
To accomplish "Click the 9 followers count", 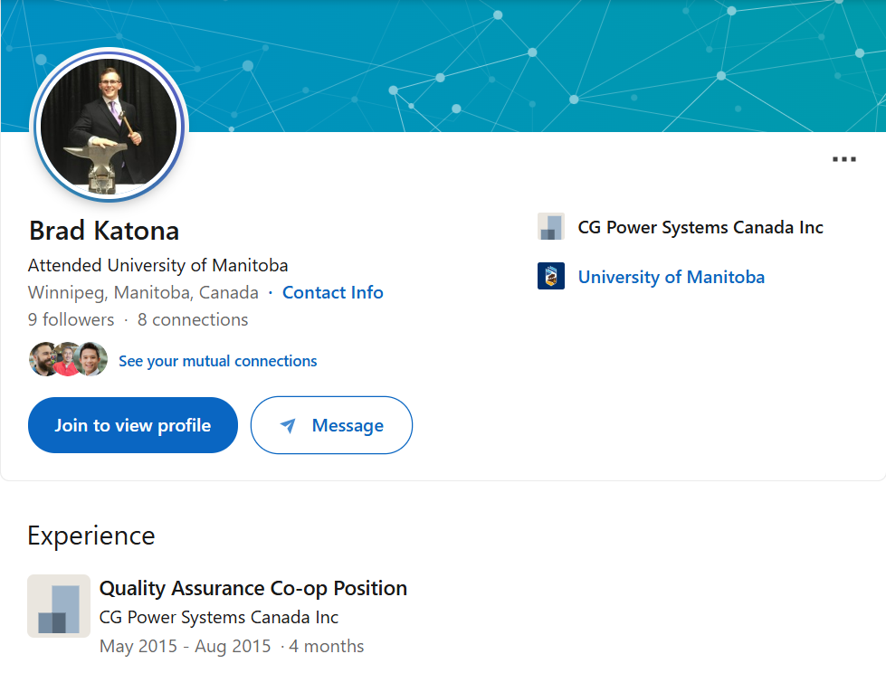I will click(x=71, y=319).
